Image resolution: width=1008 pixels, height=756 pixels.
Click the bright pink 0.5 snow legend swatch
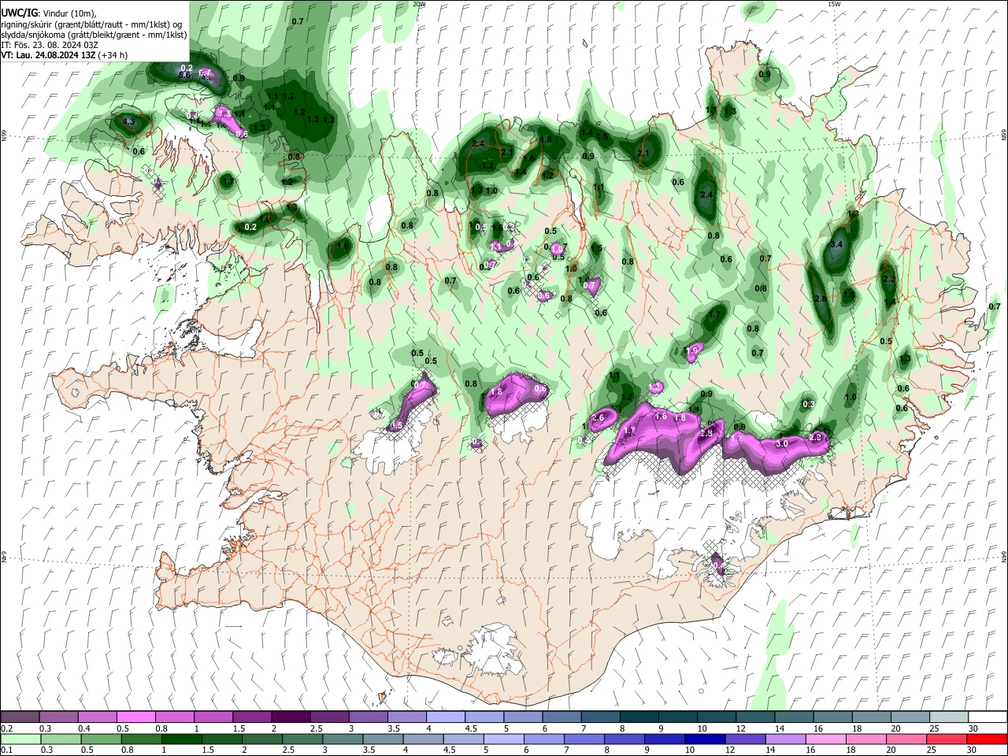pos(135,717)
